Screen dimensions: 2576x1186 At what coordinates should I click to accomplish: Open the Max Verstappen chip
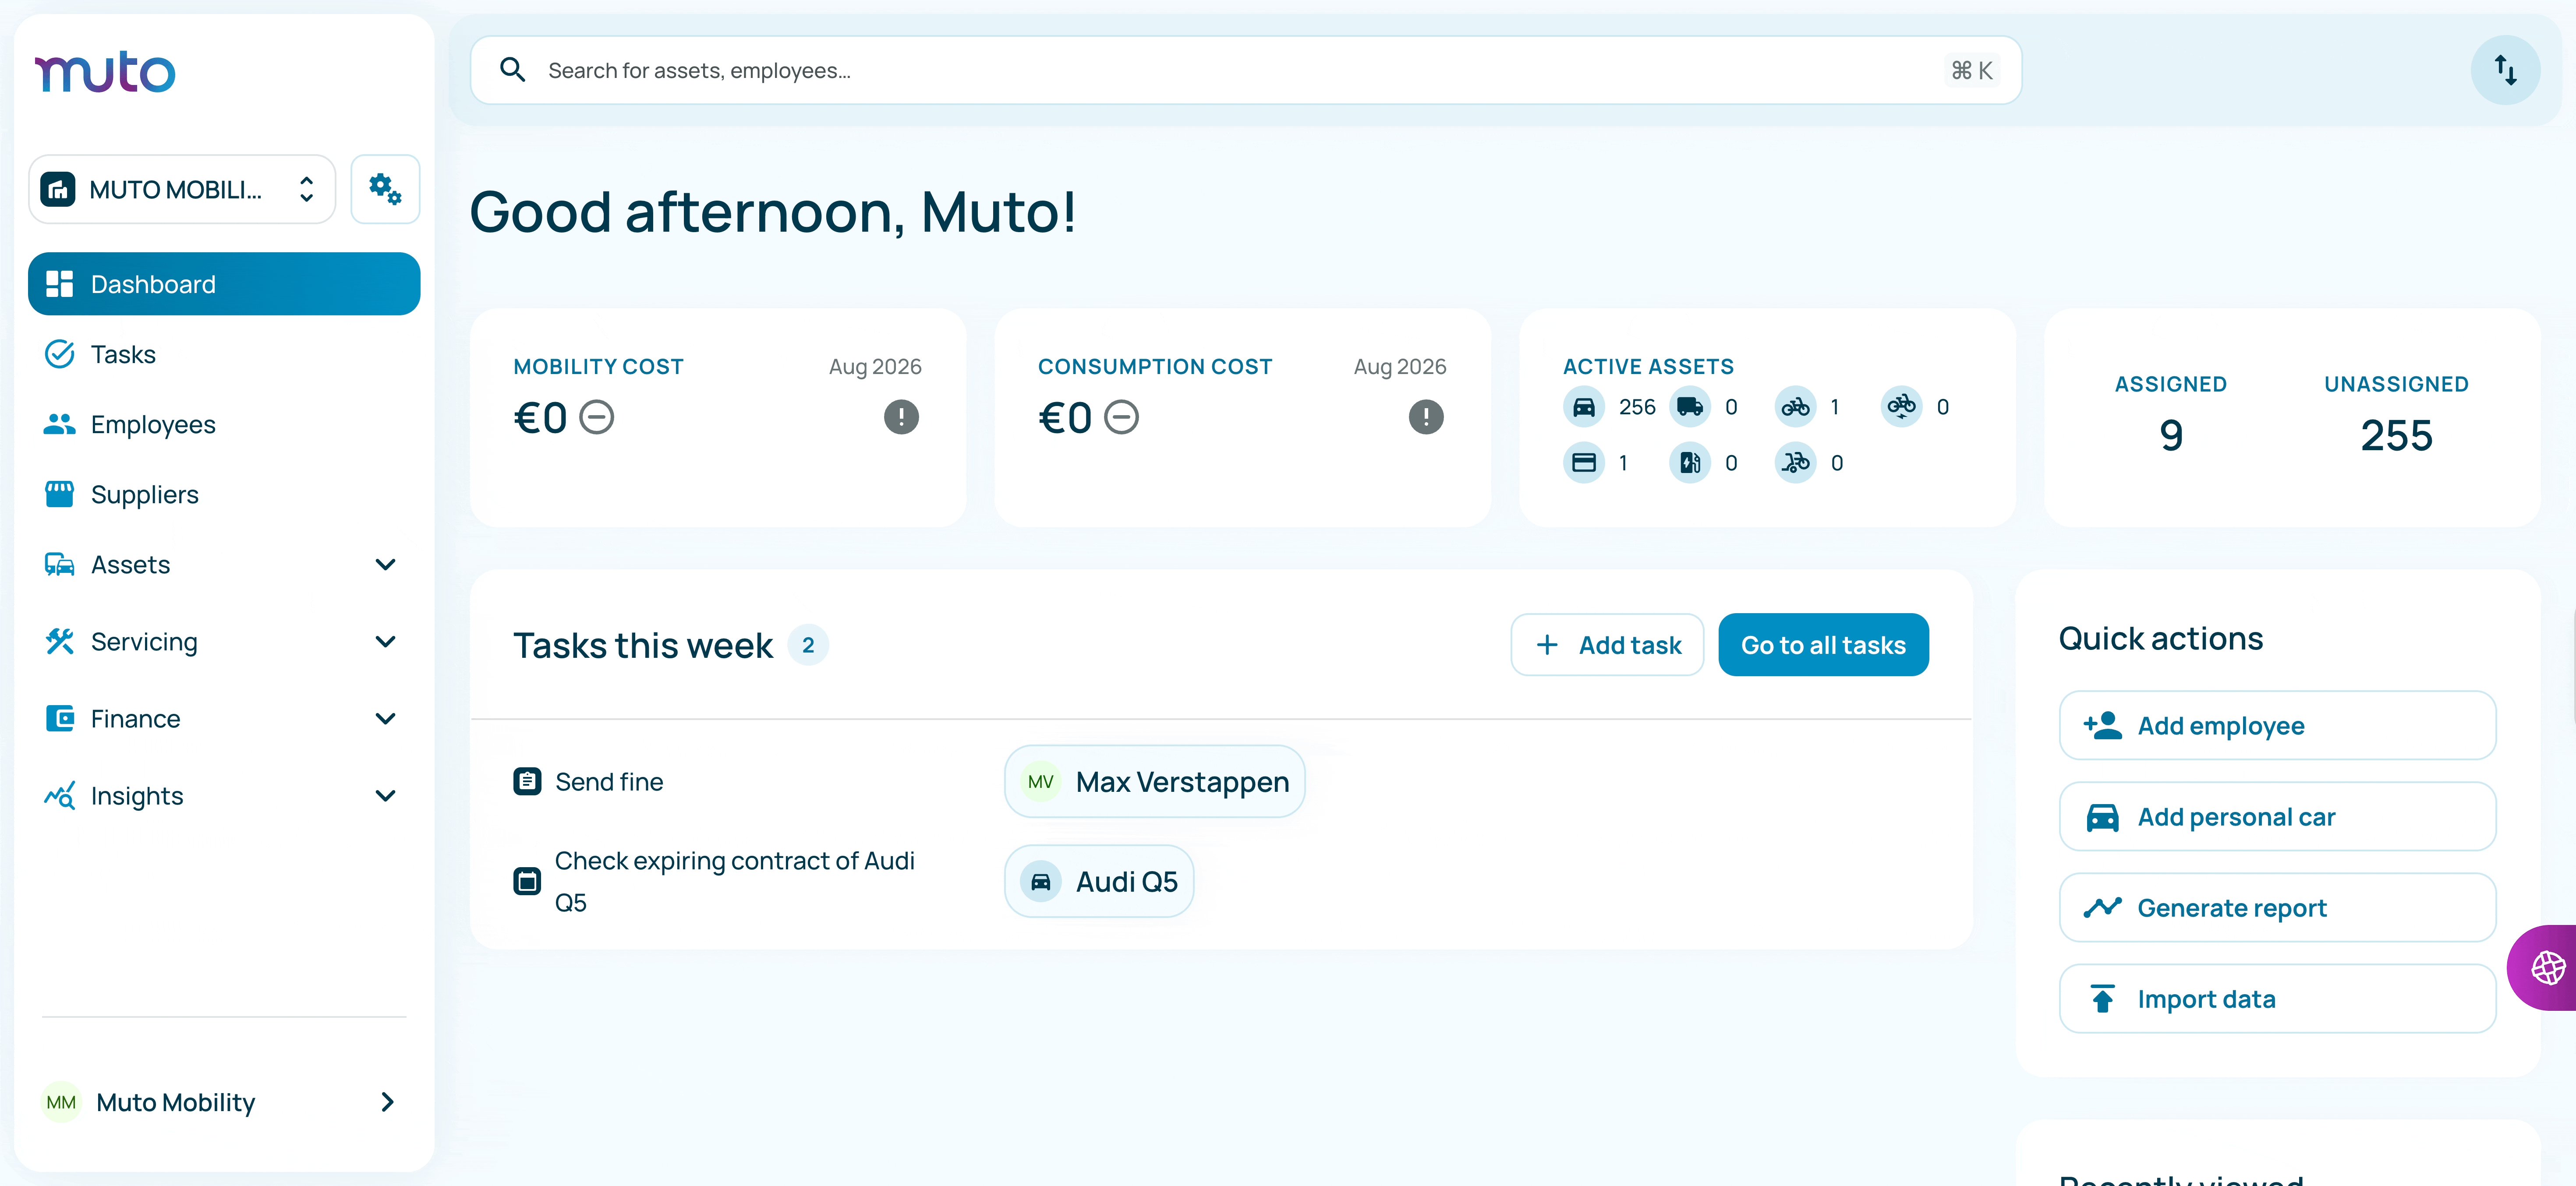click(1154, 781)
